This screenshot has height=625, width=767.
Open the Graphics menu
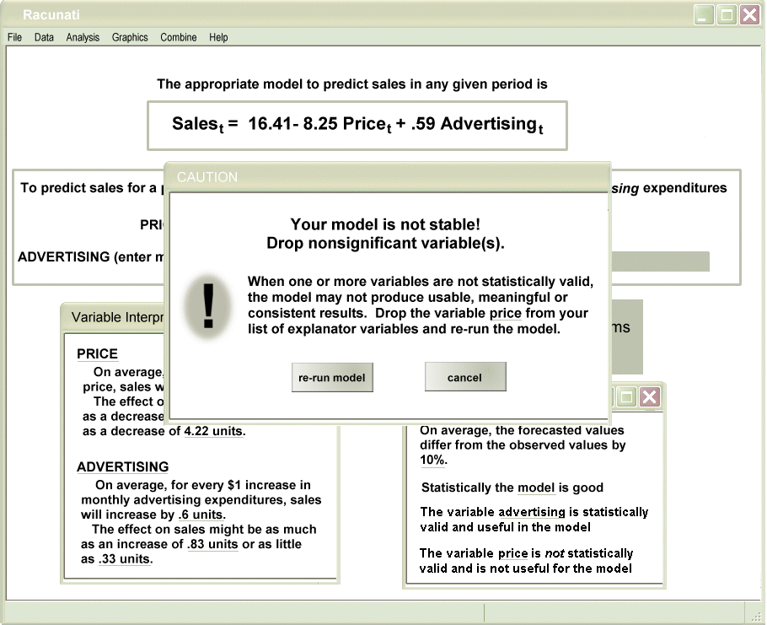pos(130,37)
